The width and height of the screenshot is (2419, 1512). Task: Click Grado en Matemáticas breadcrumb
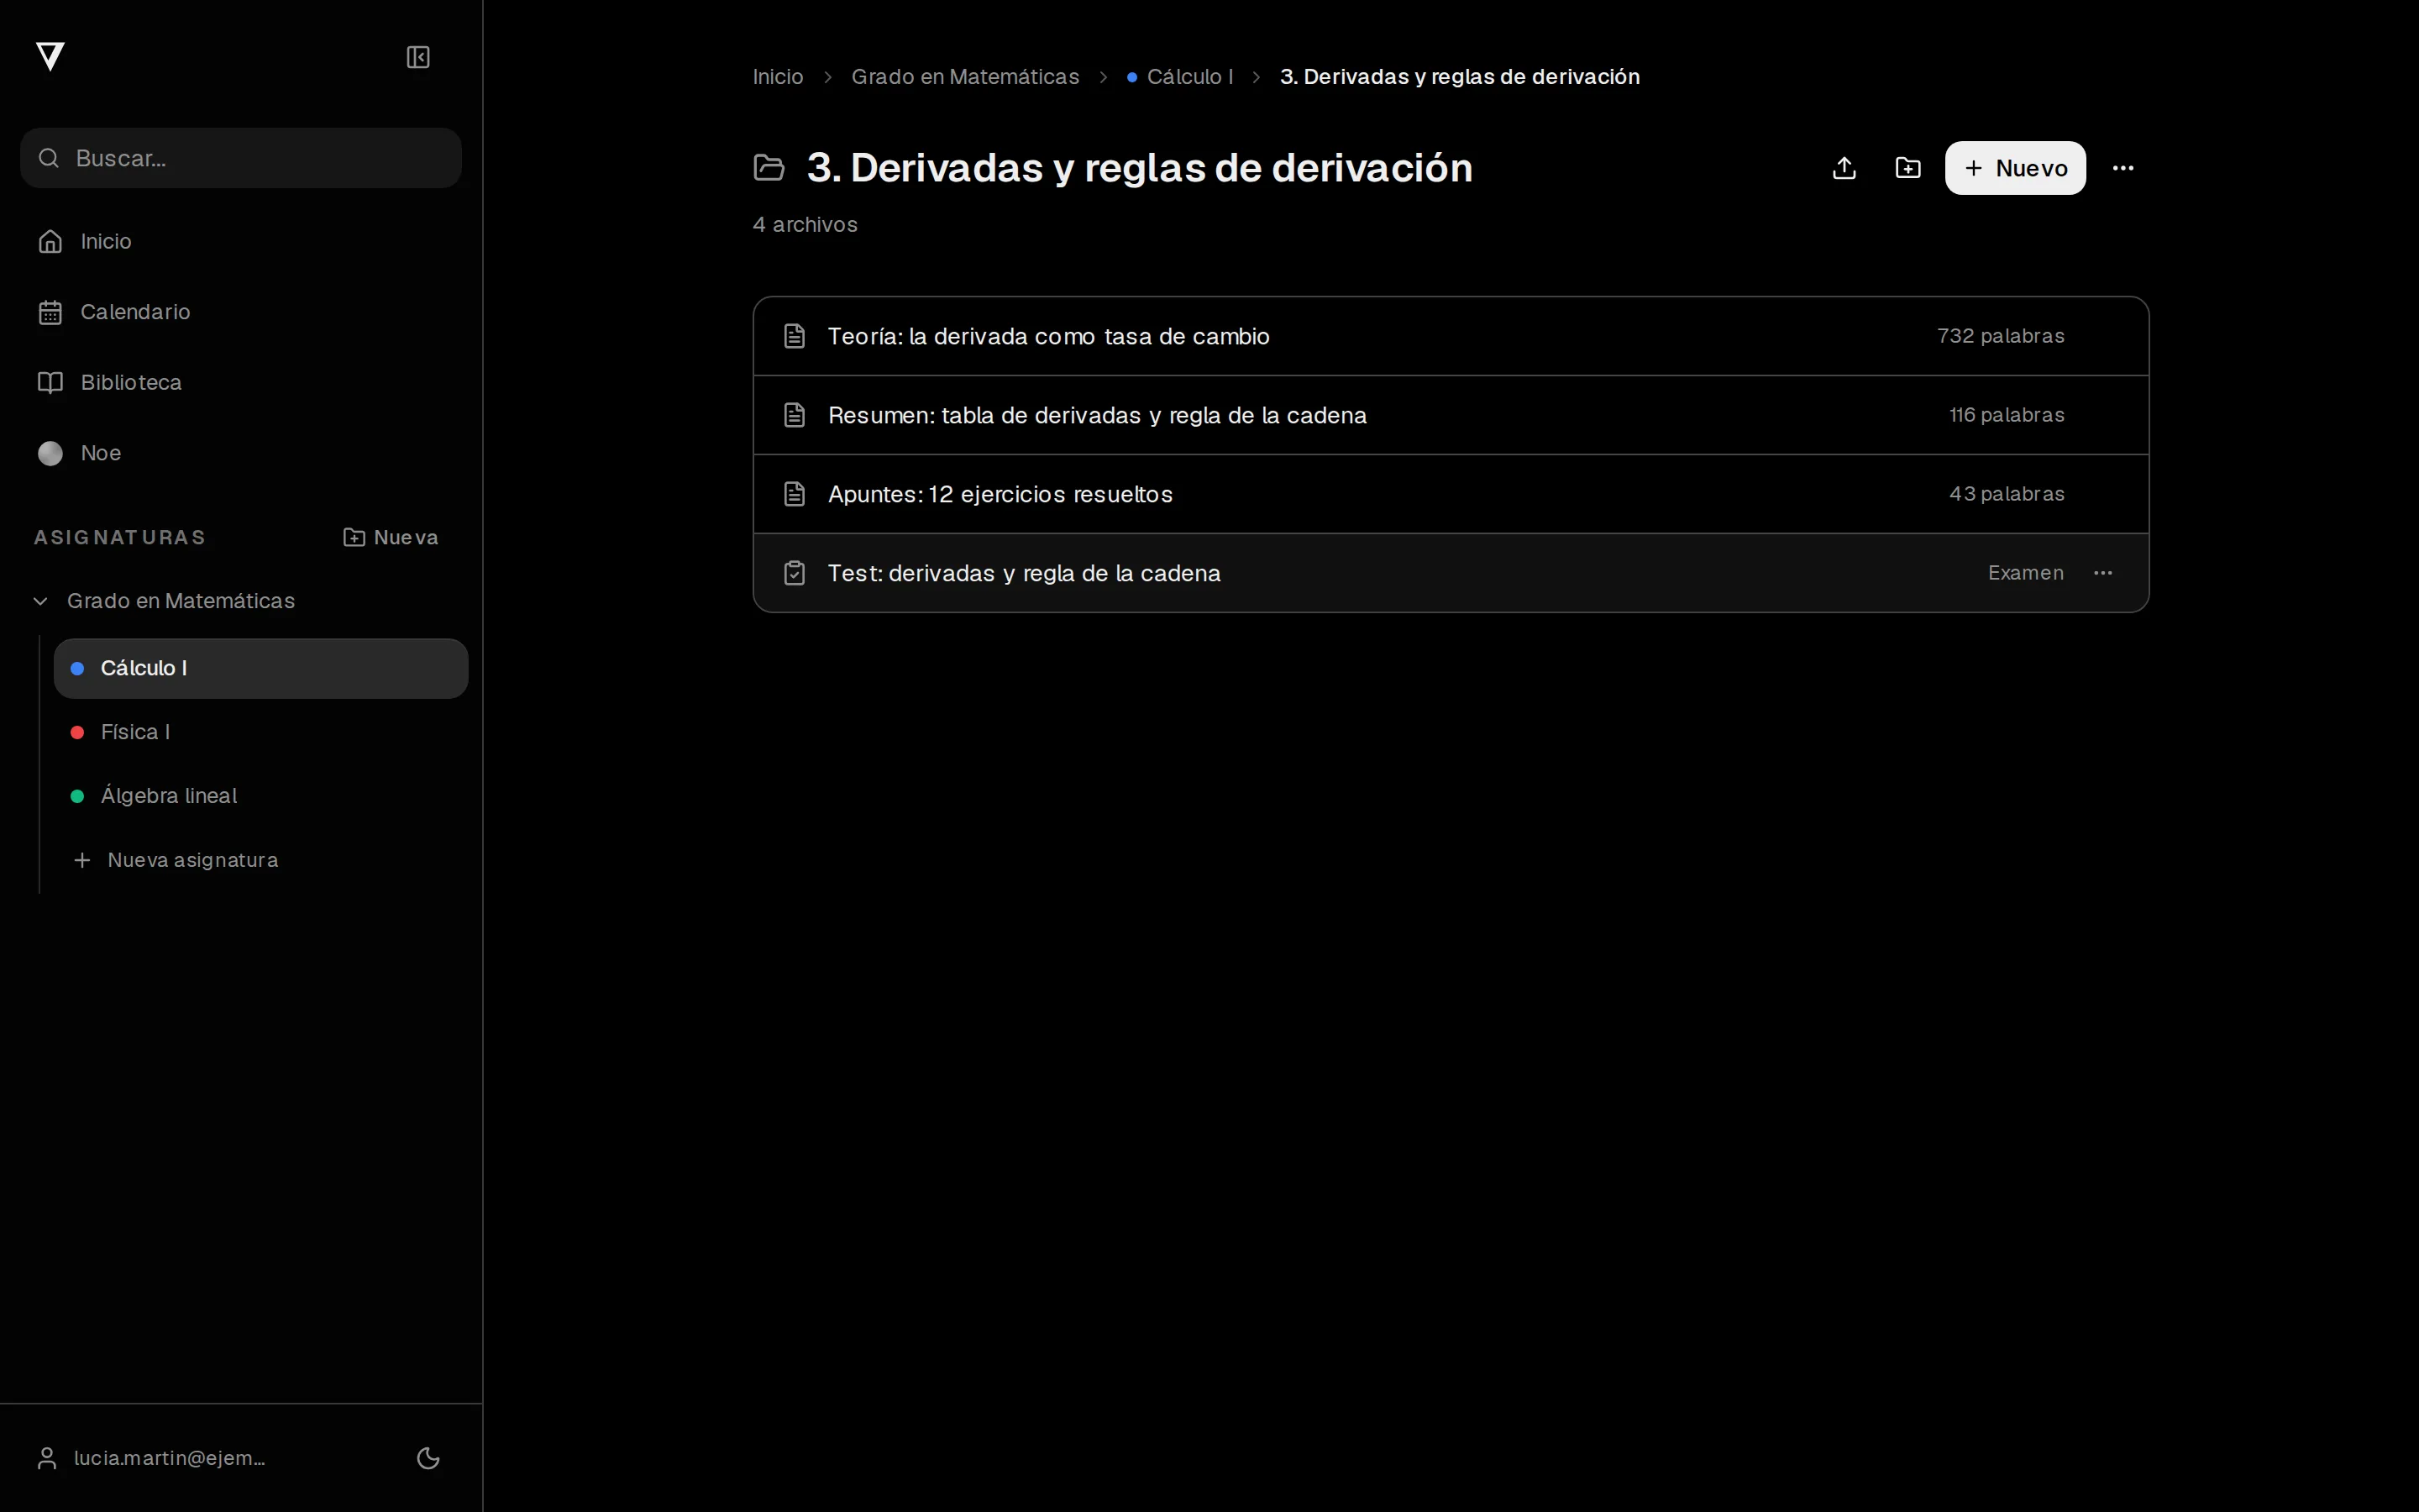[964, 77]
